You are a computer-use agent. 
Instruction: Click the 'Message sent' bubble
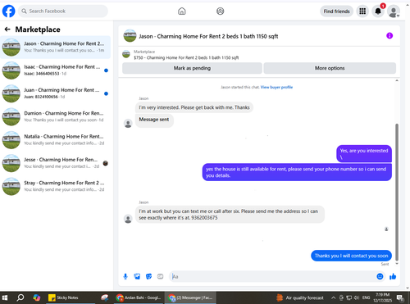(x=154, y=120)
